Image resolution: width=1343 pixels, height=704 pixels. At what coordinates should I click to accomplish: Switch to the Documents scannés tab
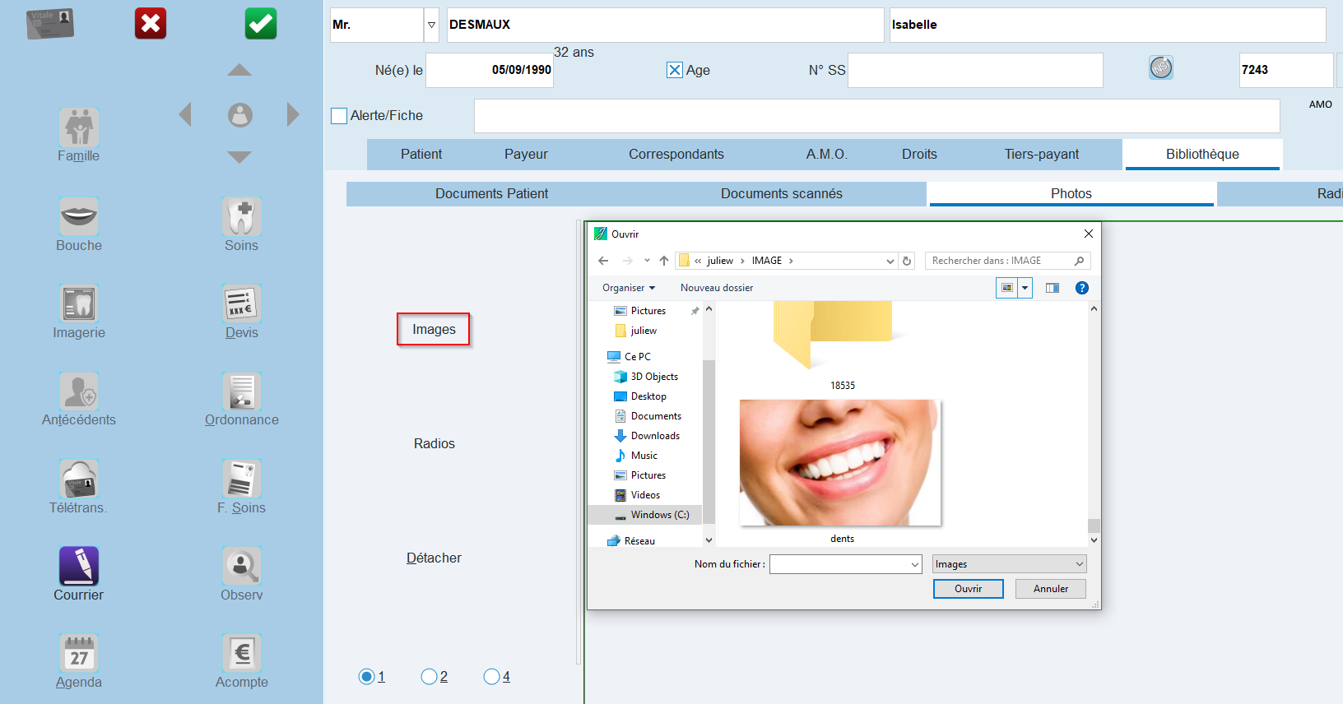coord(782,193)
